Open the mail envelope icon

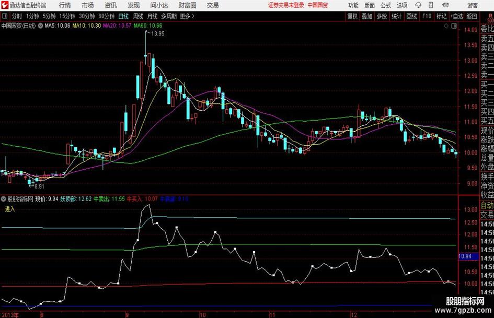tap(445, 5)
